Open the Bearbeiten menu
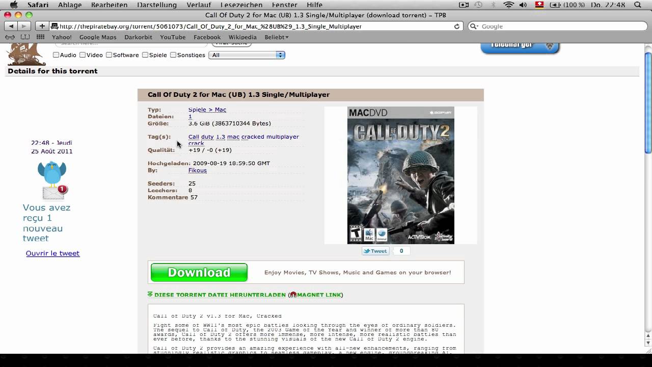 tap(109, 5)
